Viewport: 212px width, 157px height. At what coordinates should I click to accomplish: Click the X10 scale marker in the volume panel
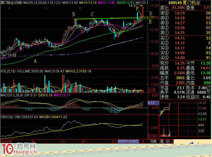click(151, 90)
